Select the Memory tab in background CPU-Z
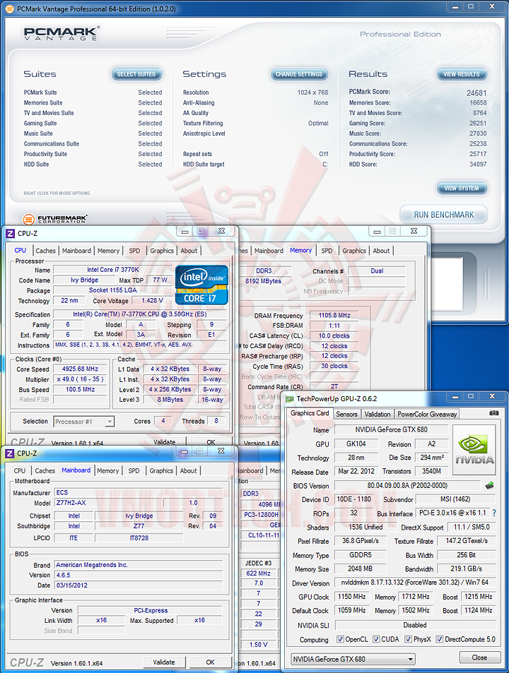The height and width of the screenshot is (673, 509). pyautogui.click(x=300, y=250)
